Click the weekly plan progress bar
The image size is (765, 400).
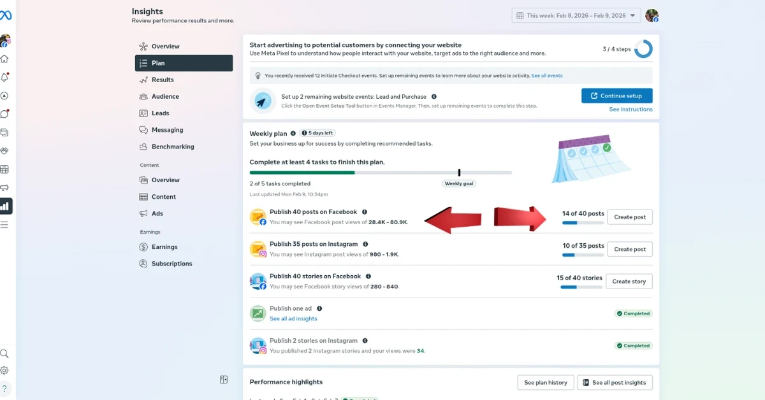pos(381,173)
